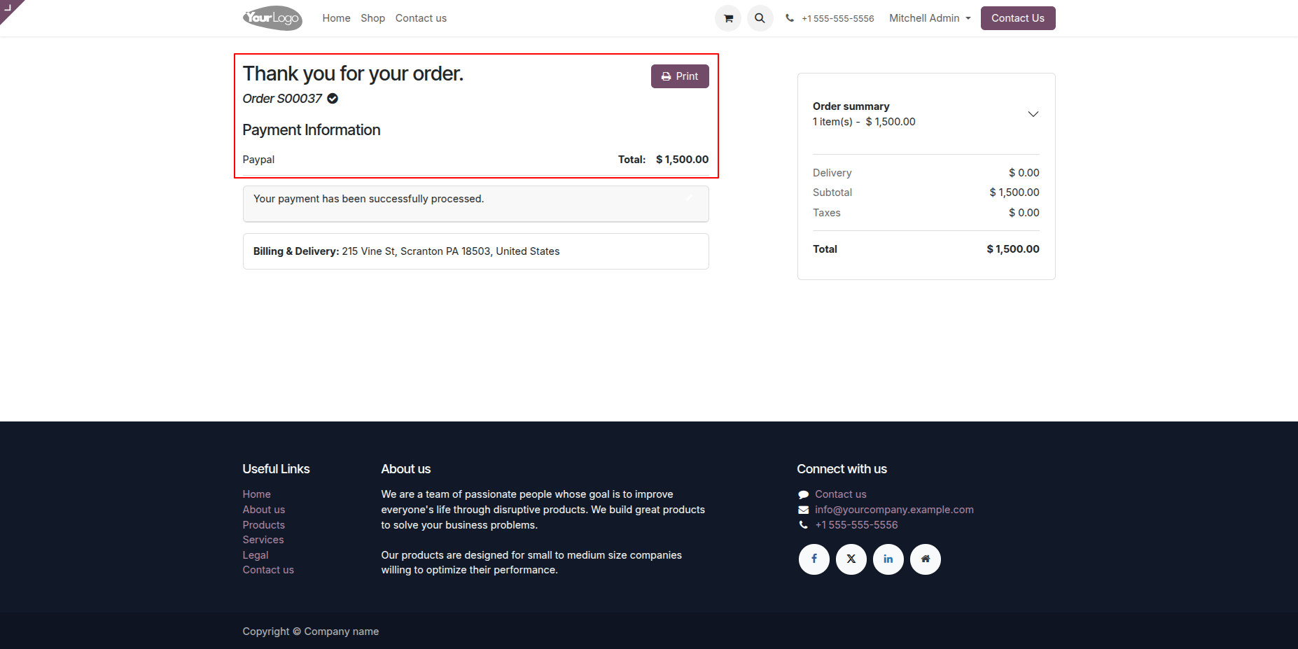
Task: Open the X (Twitter) social icon
Action: pos(851,559)
